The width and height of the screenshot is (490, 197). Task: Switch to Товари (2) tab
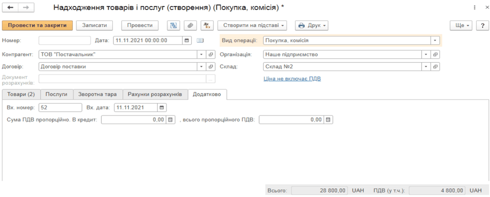[x=21, y=94]
